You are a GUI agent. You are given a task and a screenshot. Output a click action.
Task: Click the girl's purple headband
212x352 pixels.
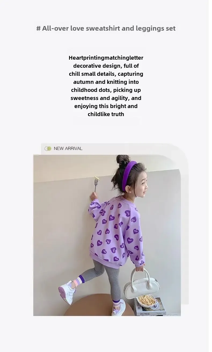click(x=128, y=175)
